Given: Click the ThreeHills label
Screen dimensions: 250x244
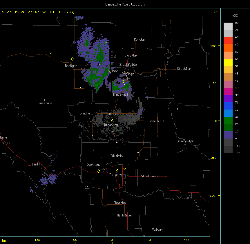Looking at the screenshot, I should [x=156, y=121].
